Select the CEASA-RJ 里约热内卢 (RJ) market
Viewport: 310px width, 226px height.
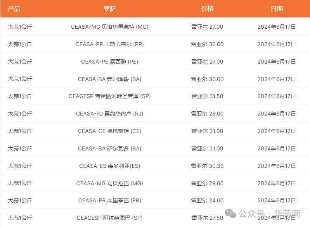pyautogui.click(x=109, y=114)
